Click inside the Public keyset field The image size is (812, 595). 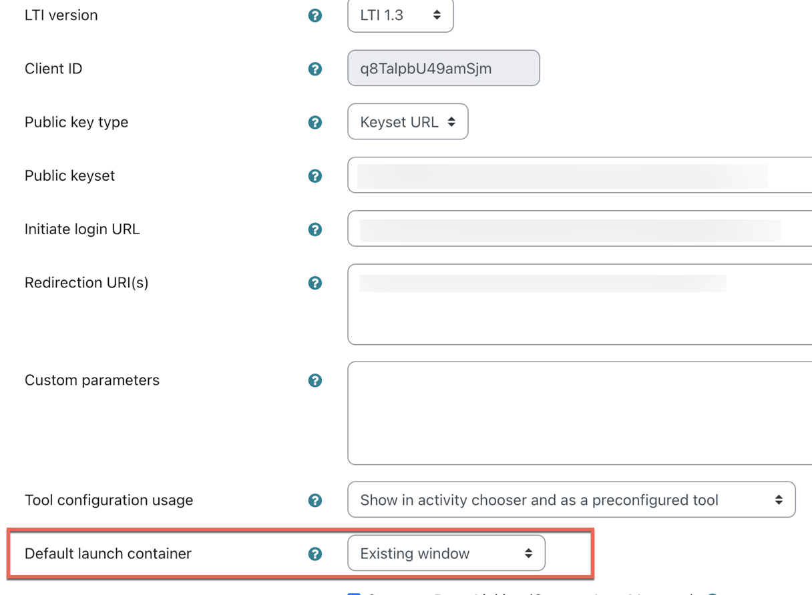click(x=534, y=175)
